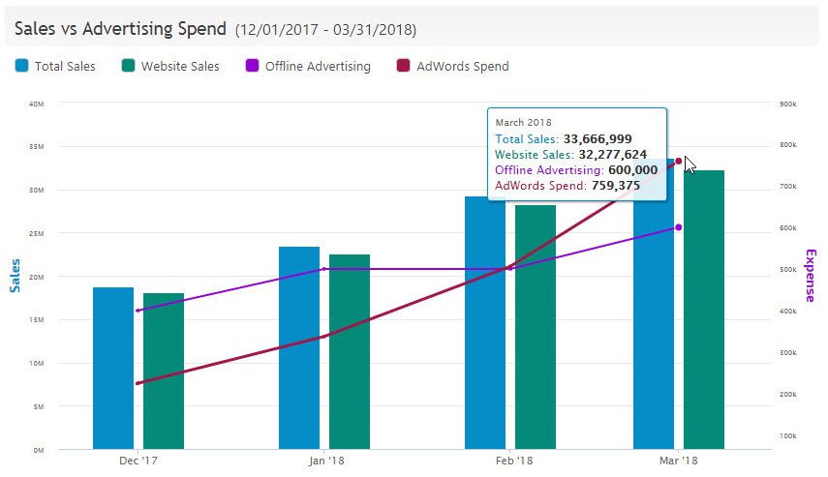Click the blue Total Sales legend swatch
Image resolution: width=828 pixels, height=477 pixels.
21,67
